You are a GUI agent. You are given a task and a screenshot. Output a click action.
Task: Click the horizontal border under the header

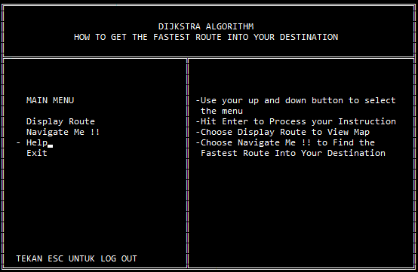(x=209, y=57)
